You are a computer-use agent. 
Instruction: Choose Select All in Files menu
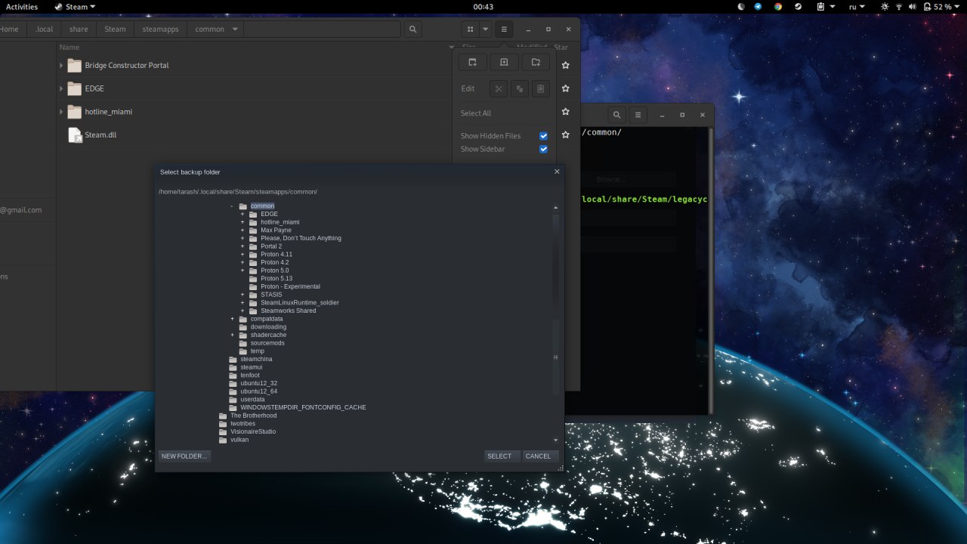point(476,113)
